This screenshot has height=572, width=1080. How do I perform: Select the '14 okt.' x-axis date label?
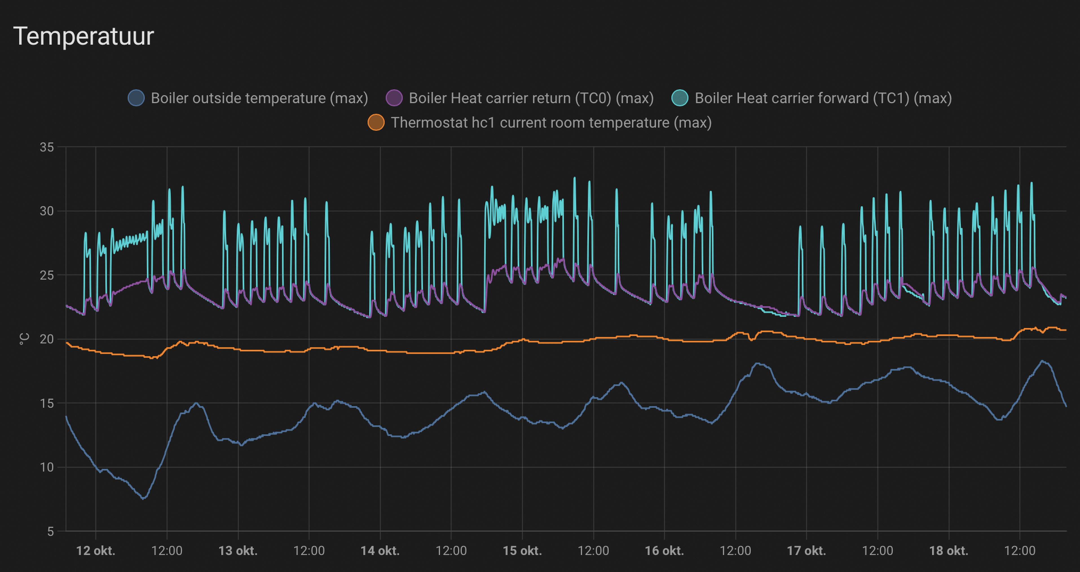tap(380, 551)
